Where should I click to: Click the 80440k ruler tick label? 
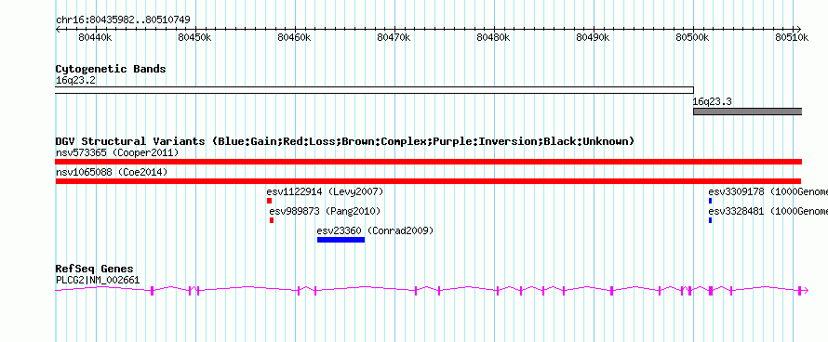tap(95, 37)
